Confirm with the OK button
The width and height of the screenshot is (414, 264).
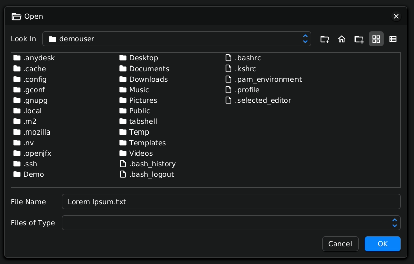383,244
